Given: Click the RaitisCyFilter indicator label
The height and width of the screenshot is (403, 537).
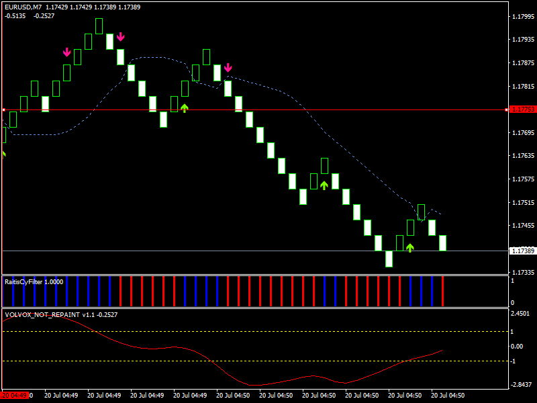Looking at the screenshot, I should tap(34, 281).
